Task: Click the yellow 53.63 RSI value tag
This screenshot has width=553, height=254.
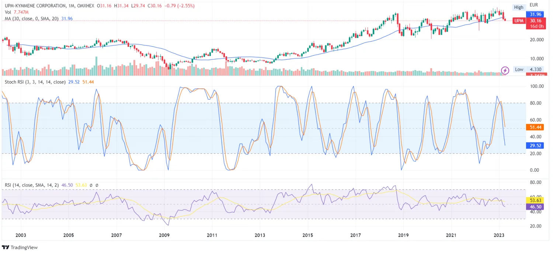Action: (x=535, y=200)
